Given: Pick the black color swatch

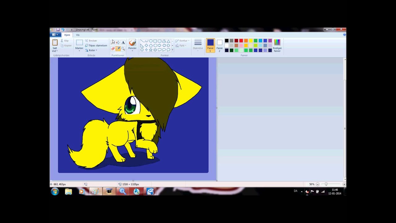Looking at the screenshot, I should [227, 41].
